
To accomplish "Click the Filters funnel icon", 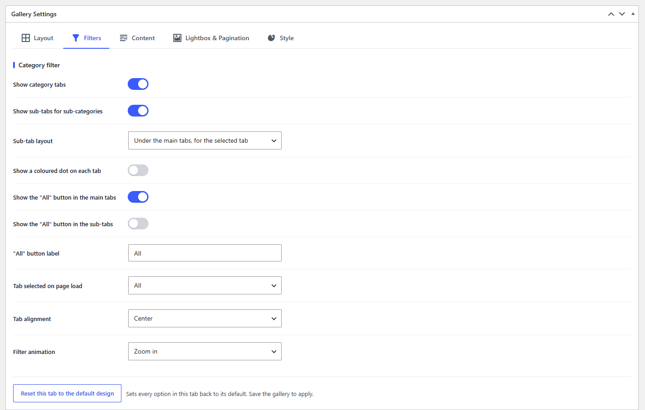I will tap(76, 38).
